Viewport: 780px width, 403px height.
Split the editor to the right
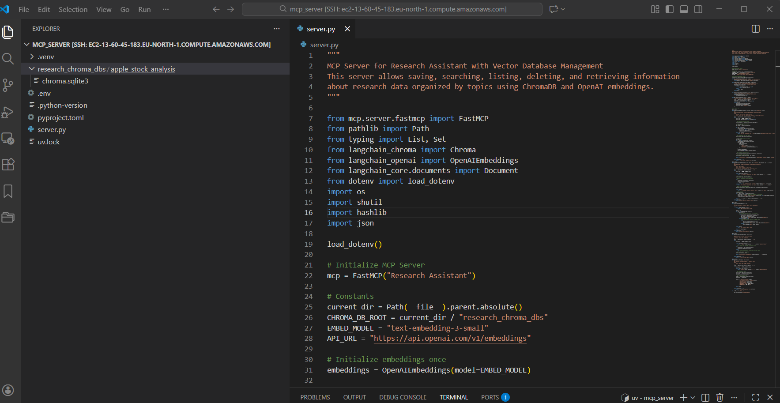tap(756, 29)
